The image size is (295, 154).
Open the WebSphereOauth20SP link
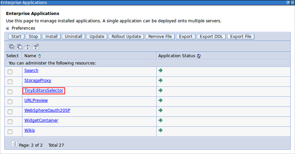(x=47, y=110)
